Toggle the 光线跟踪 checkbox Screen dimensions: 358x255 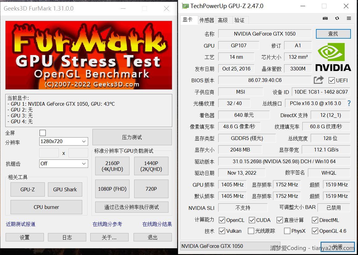pos(251,231)
